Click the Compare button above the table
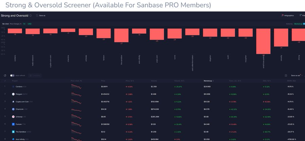Image resolution: width=305 pixels, height=141 pixels. coord(35,76)
